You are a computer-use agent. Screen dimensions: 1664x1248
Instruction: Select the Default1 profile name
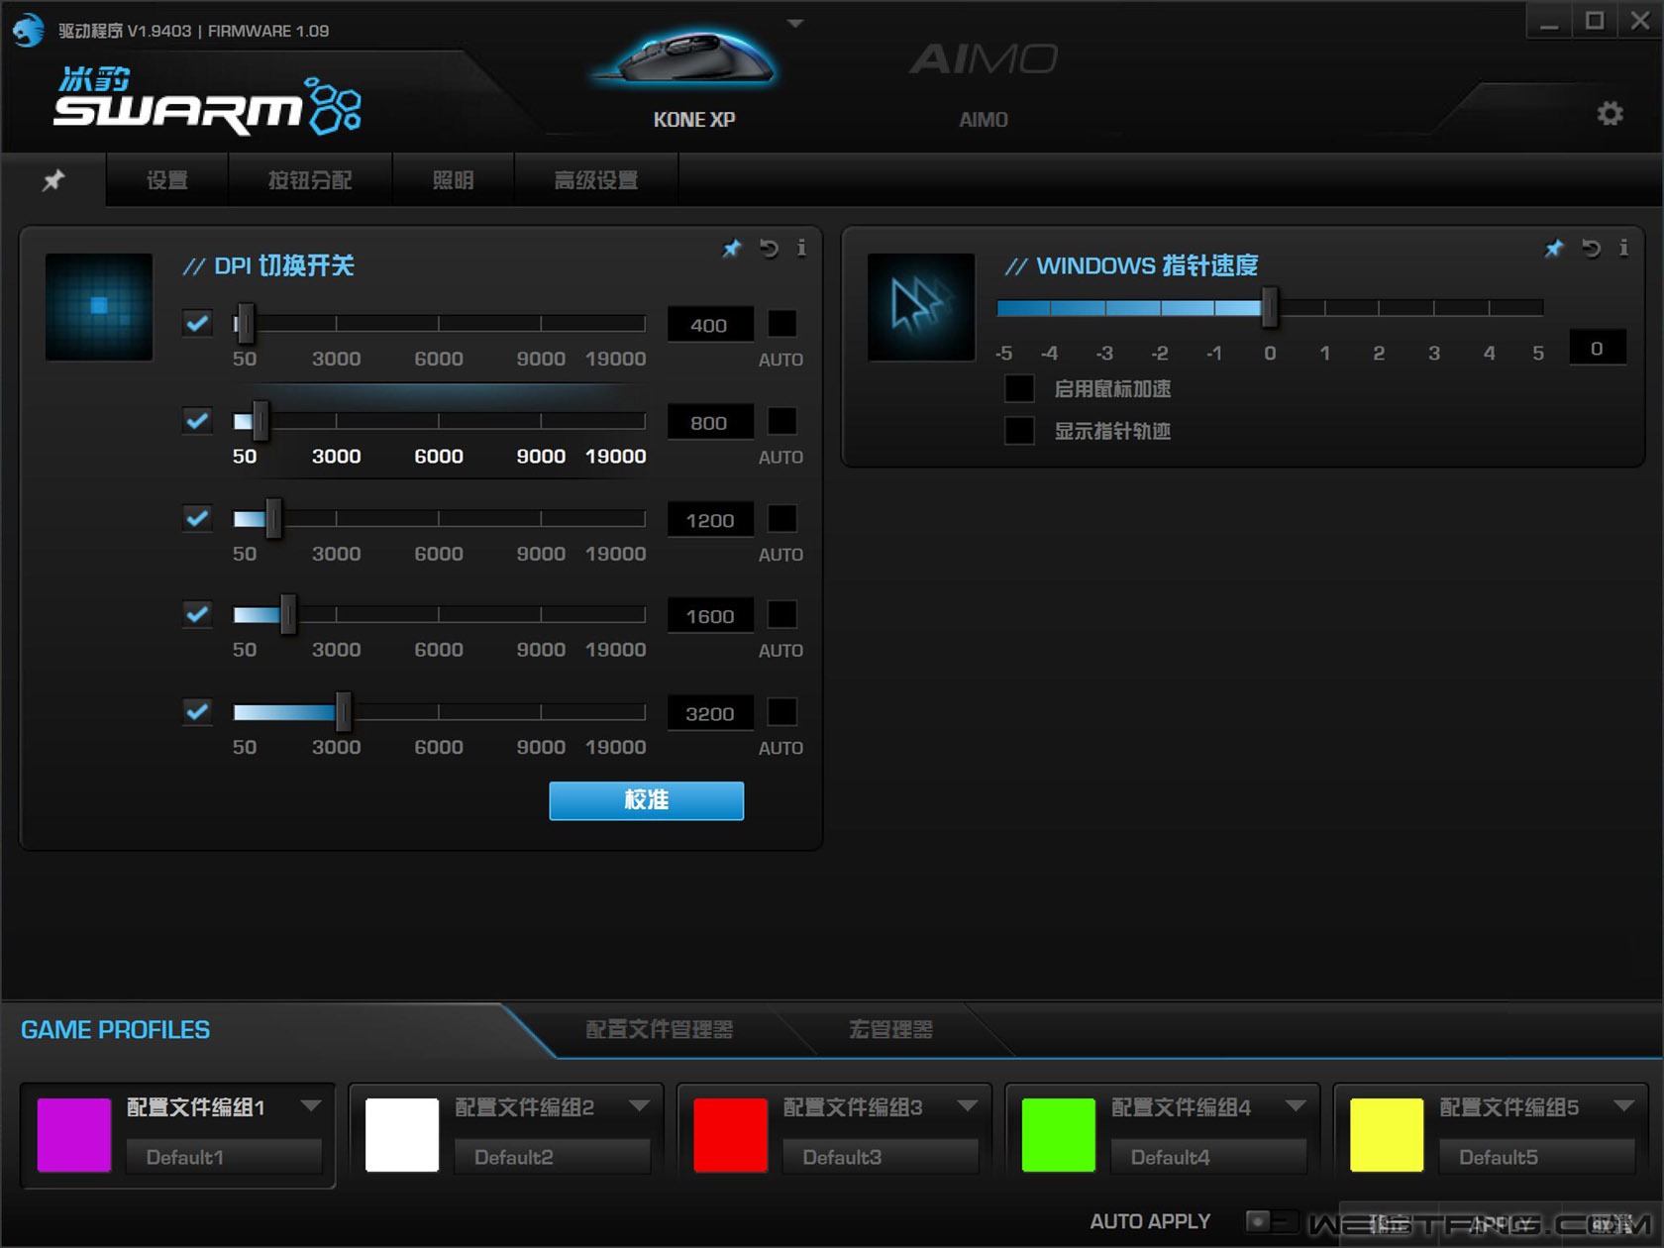coord(224,1157)
